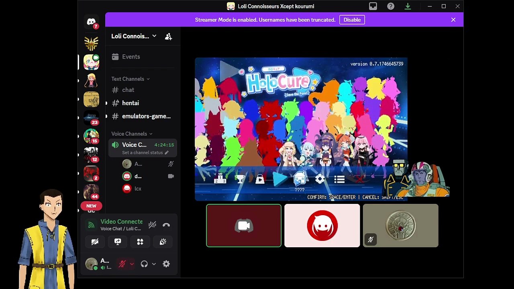Open the server showing 15 unread badge
Screen dimensions: 514x289
pos(91,136)
